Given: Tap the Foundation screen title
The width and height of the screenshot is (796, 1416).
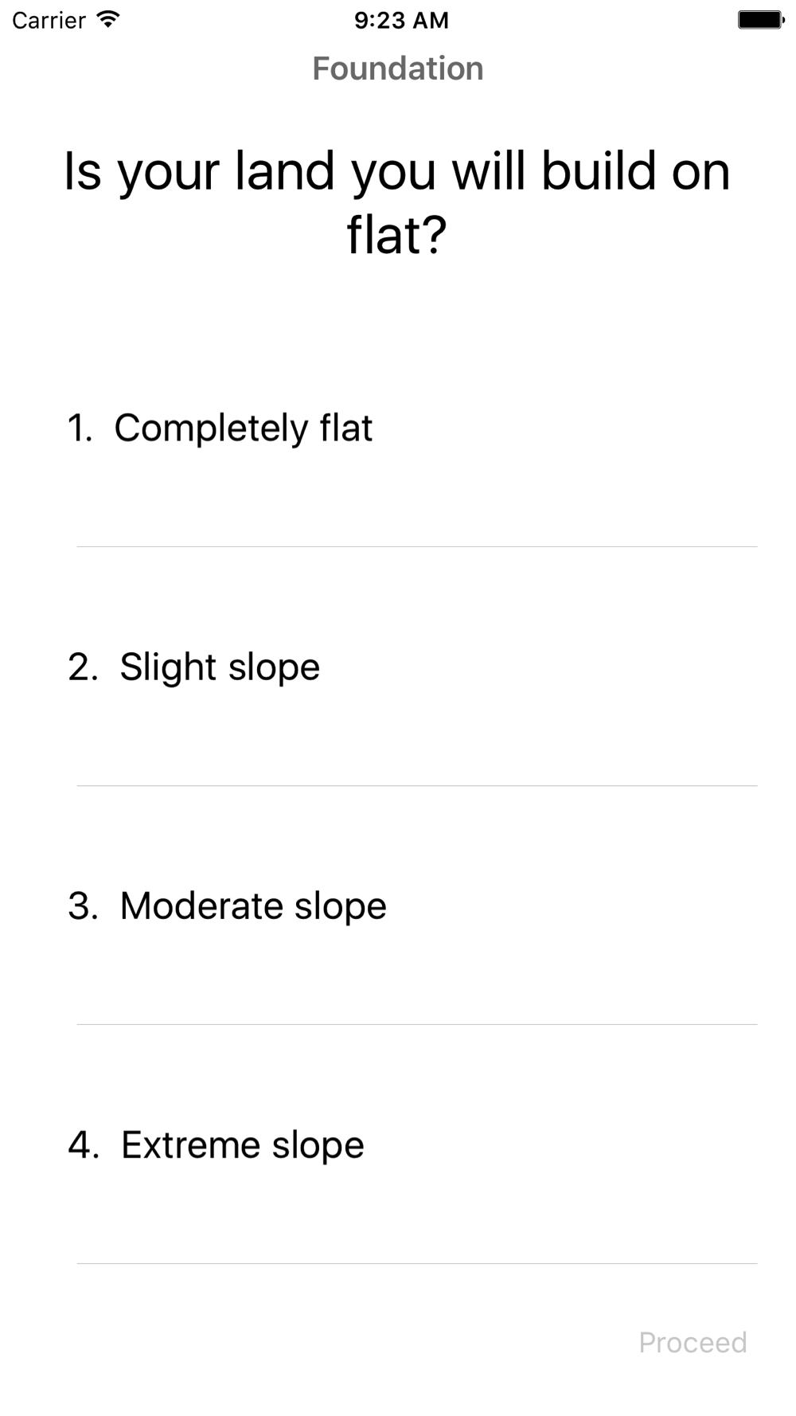Looking at the screenshot, I should [398, 68].
